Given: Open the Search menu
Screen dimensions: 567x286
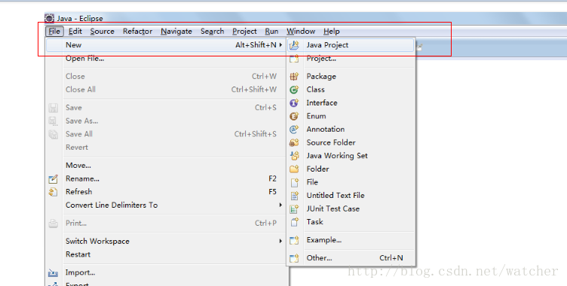Looking at the screenshot, I should click(213, 32).
